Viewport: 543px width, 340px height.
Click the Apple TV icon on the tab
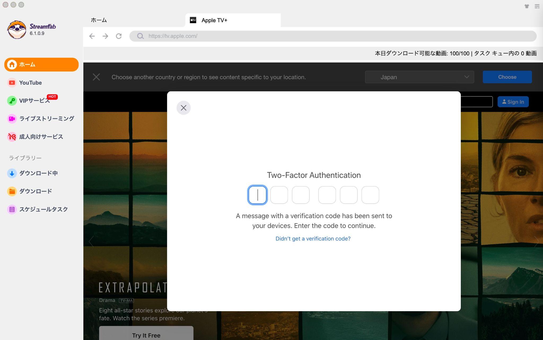coord(193,20)
